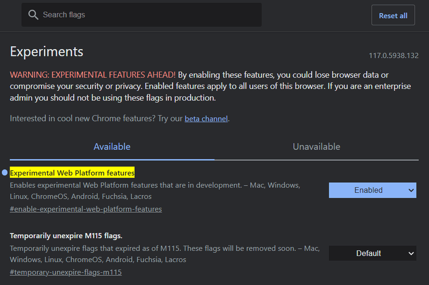Viewport: 429px width, 285px height.
Task: Click the Reset all button
Action: 393,15
